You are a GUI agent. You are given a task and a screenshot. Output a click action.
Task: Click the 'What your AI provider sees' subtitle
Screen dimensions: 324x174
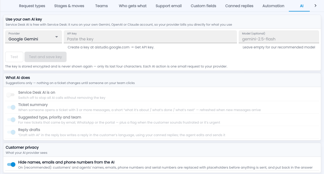tap(26, 153)
